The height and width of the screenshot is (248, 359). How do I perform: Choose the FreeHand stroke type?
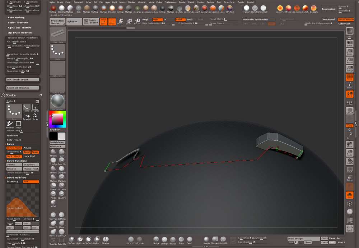coord(10,123)
